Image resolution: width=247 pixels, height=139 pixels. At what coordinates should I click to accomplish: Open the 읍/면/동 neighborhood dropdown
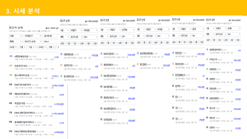pos(51,36)
